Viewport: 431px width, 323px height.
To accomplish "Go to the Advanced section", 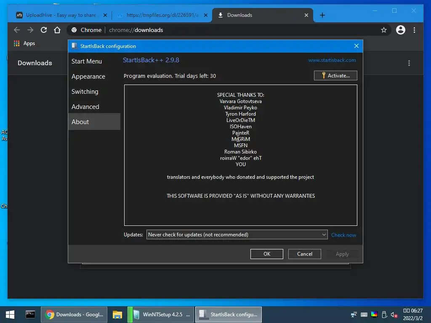I will click(x=85, y=106).
